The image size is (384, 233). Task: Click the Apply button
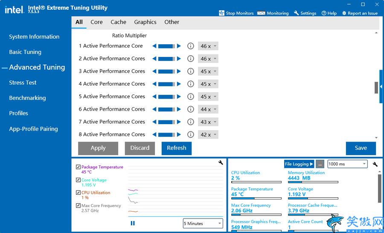(x=98, y=148)
